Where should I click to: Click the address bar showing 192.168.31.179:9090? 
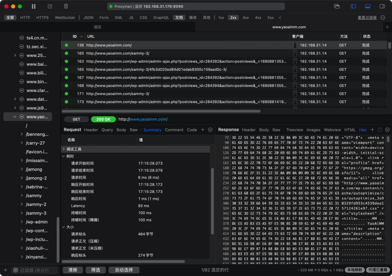point(196,6)
